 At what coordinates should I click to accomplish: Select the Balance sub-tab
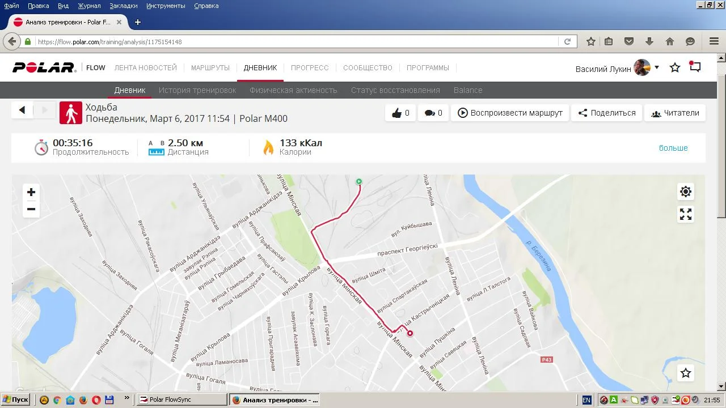[468, 90]
